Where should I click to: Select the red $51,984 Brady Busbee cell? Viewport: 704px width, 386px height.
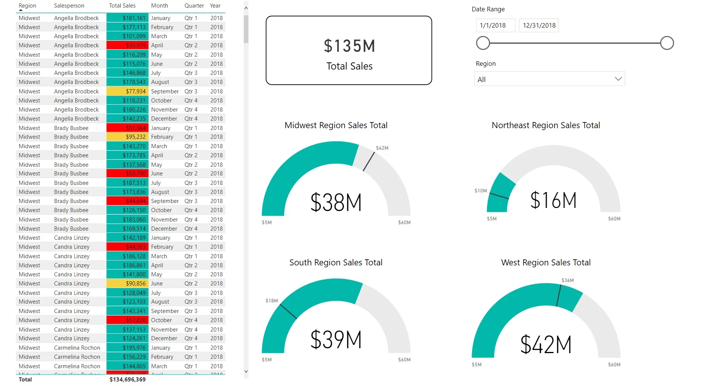click(127, 128)
